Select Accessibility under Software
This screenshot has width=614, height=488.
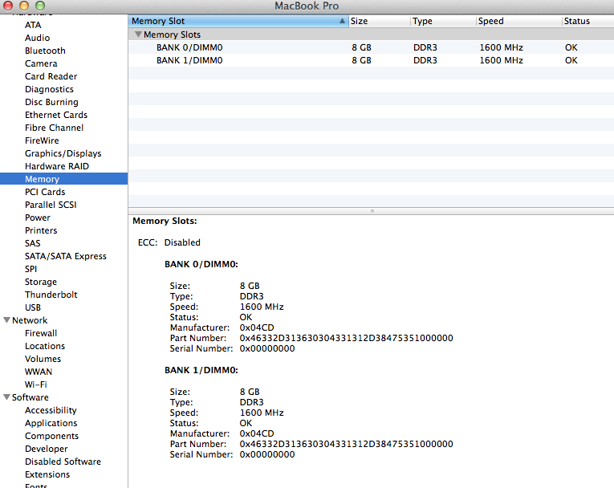[x=51, y=410]
